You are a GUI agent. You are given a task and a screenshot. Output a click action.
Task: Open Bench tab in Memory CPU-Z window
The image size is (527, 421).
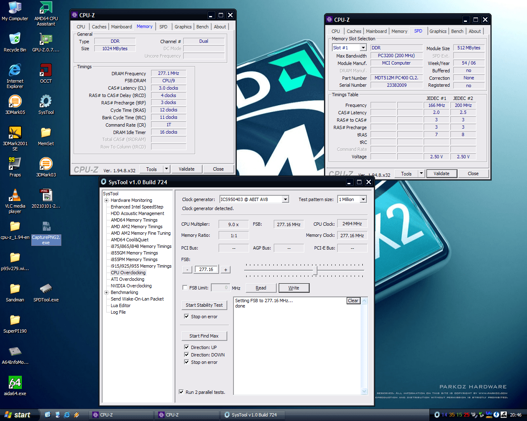[202, 27]
